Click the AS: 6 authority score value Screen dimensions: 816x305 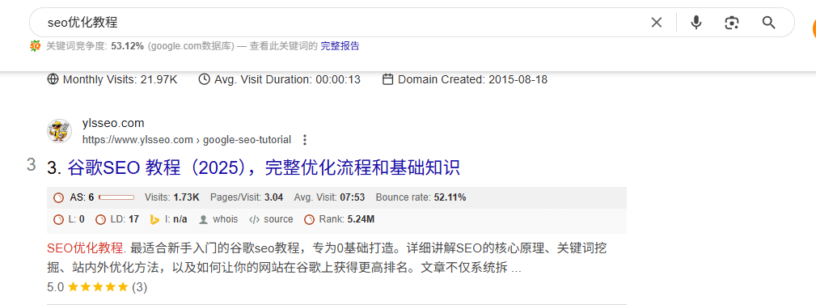tap(82, 197)
